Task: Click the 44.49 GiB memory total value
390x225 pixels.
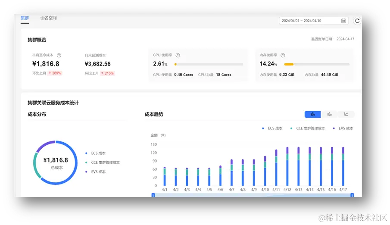Action: coord(330,75)
